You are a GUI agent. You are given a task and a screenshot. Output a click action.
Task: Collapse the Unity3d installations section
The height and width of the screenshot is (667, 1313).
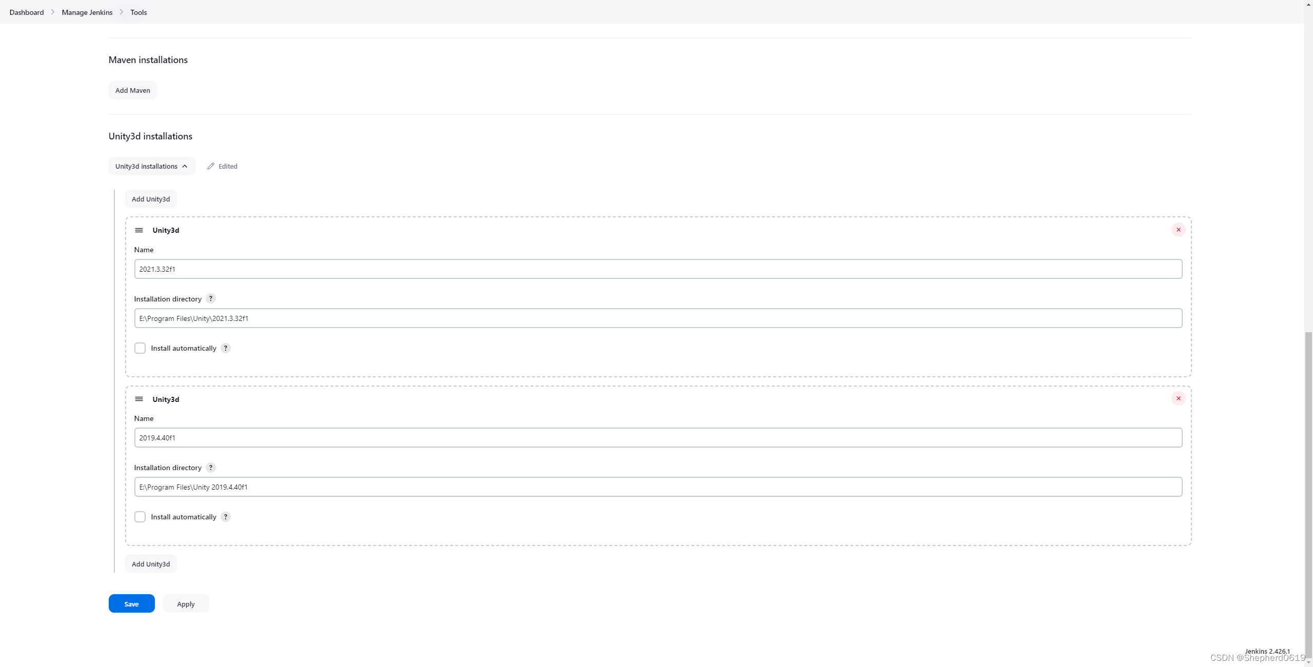[x=151, y=166]
